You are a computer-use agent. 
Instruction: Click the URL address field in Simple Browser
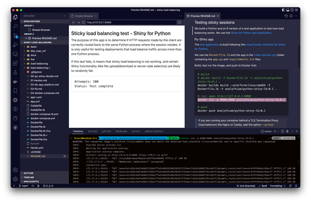[131, 22]
